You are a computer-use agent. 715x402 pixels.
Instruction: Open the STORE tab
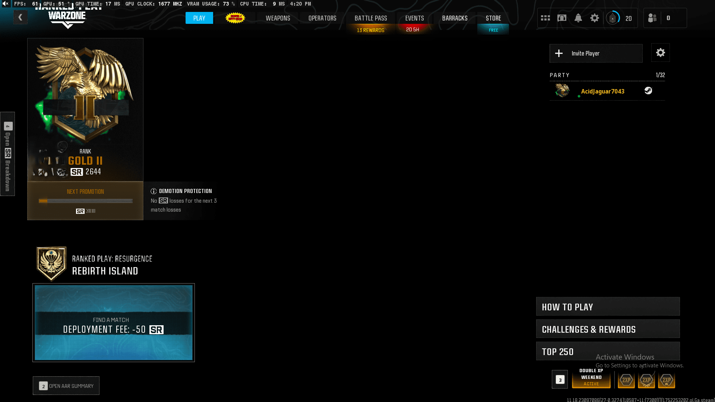(x=493, y=18)
